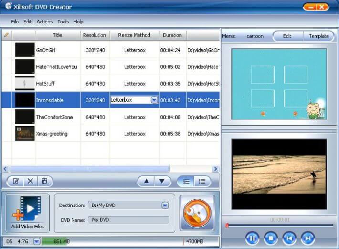Move the selected title up
The image size is (339, 249).
point(147,181)
